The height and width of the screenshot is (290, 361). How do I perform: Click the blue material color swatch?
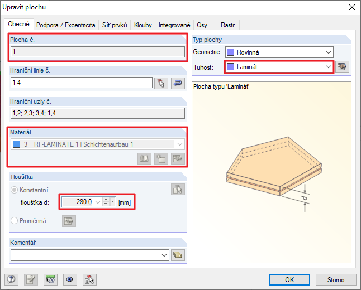pos(16,144)
